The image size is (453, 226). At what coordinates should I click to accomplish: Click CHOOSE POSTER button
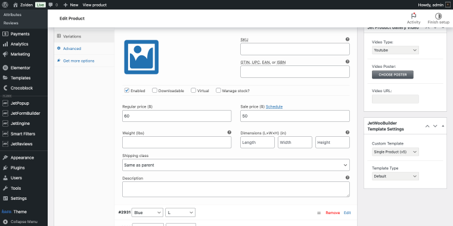coord(393,75)
